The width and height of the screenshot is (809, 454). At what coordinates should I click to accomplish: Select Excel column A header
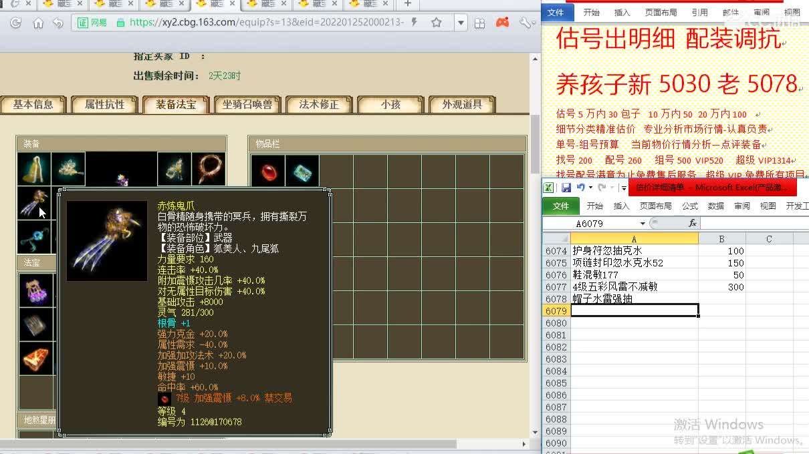634,239
